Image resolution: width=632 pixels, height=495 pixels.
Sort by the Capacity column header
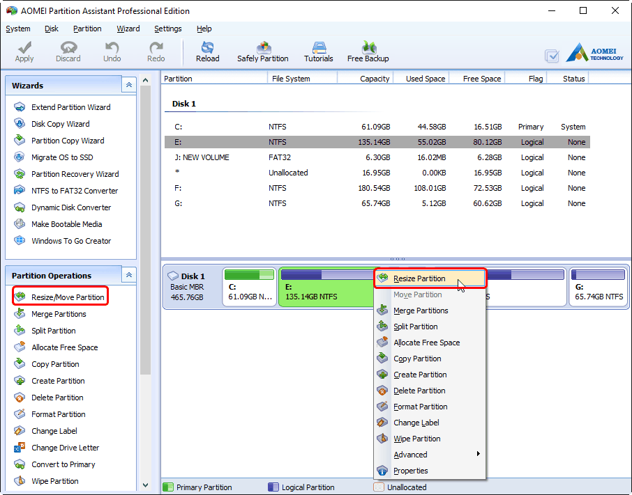(365, 79)
